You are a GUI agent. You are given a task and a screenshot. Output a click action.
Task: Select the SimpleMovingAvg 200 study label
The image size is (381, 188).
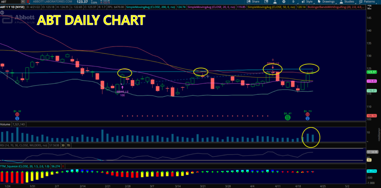pos(151,7)
